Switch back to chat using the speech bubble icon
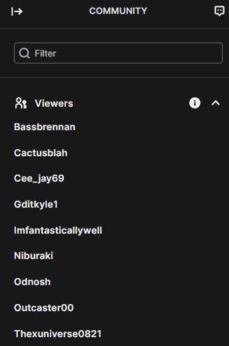The width and height of the screenshot is (229, 346). tap(219, 11)
